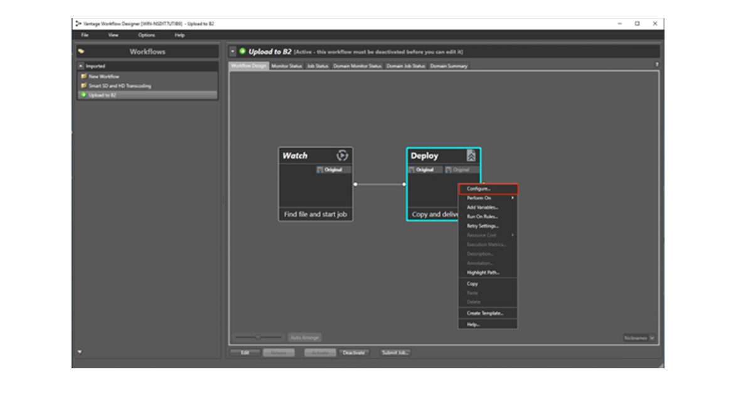Switch to the Job Status tab
753x394 pixels.
point(318,66)
